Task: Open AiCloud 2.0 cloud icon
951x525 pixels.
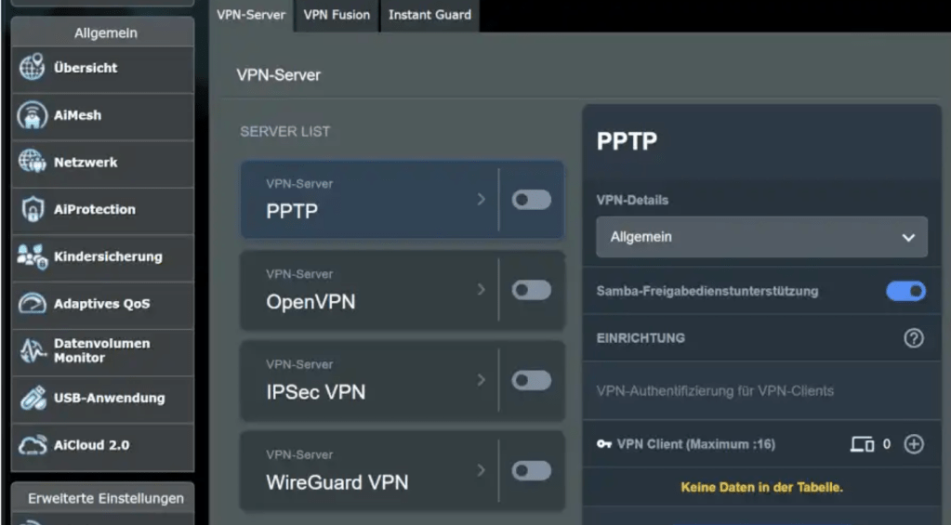Action: pyautogui.click(x=32, y=445)
